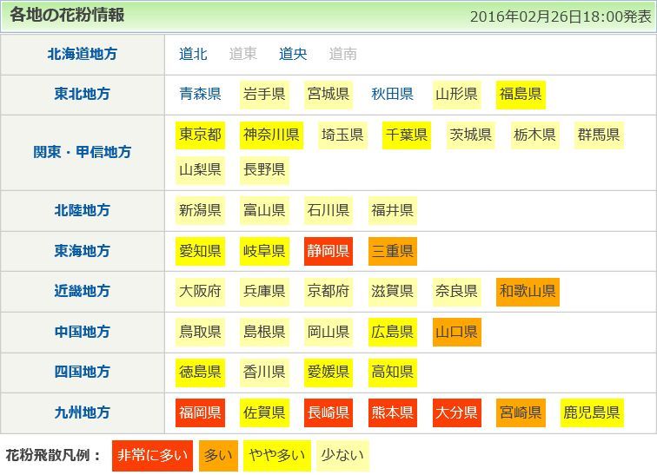Click the 東京都 prefecture link
Viewport: 657px width, 475px height.
(x=200, y=135)
